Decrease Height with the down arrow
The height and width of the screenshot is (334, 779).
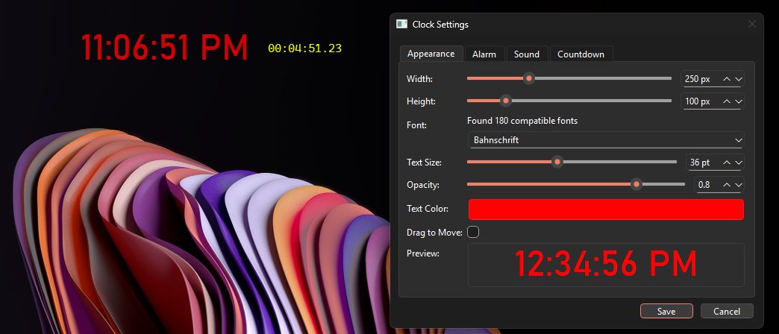tap(738, 101)
